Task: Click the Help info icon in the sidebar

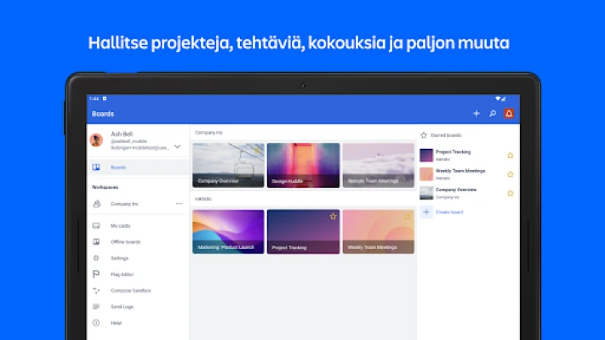Action: [x=96, y=323]
